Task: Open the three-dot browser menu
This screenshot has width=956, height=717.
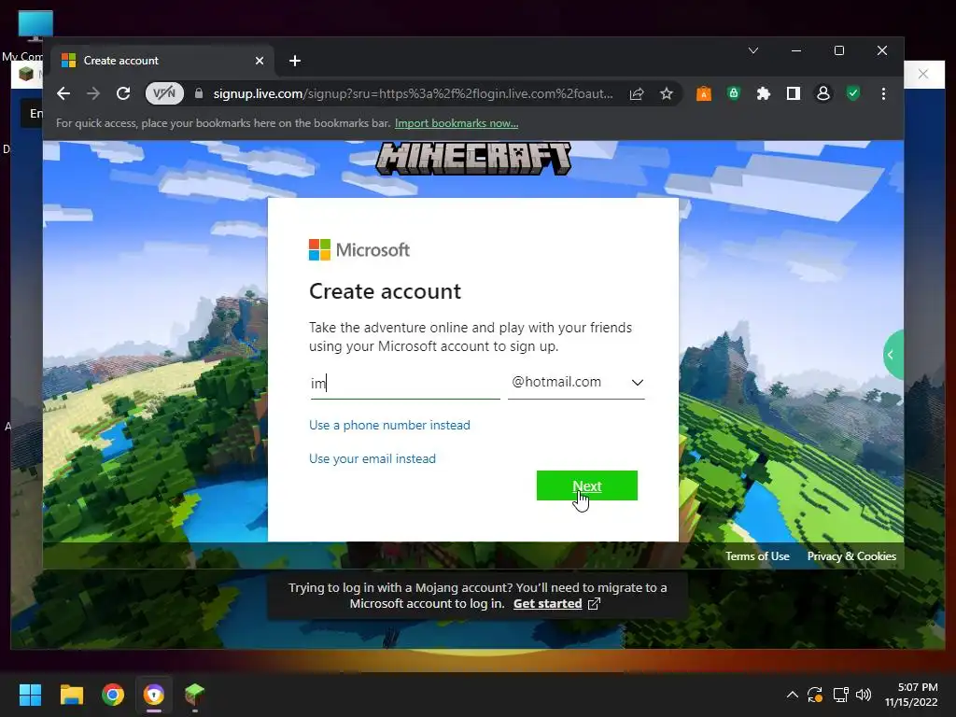Action: pyautogui.click(x=883, y=93)
